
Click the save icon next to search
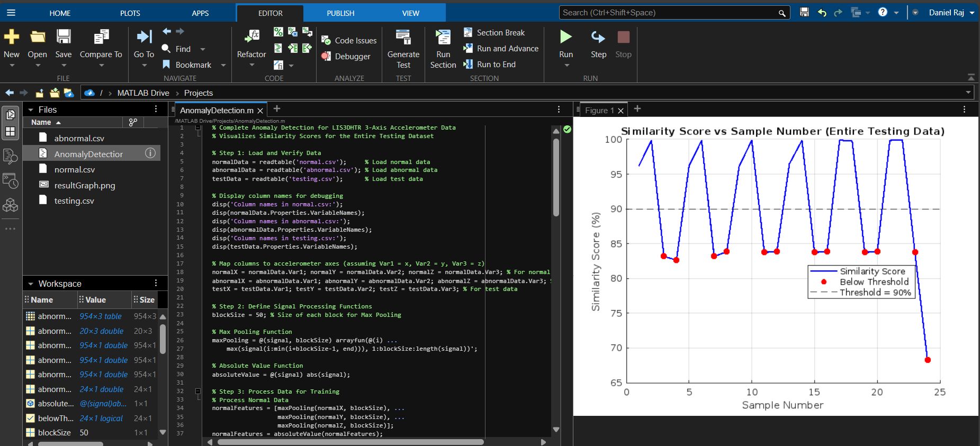tap(804, 12)
